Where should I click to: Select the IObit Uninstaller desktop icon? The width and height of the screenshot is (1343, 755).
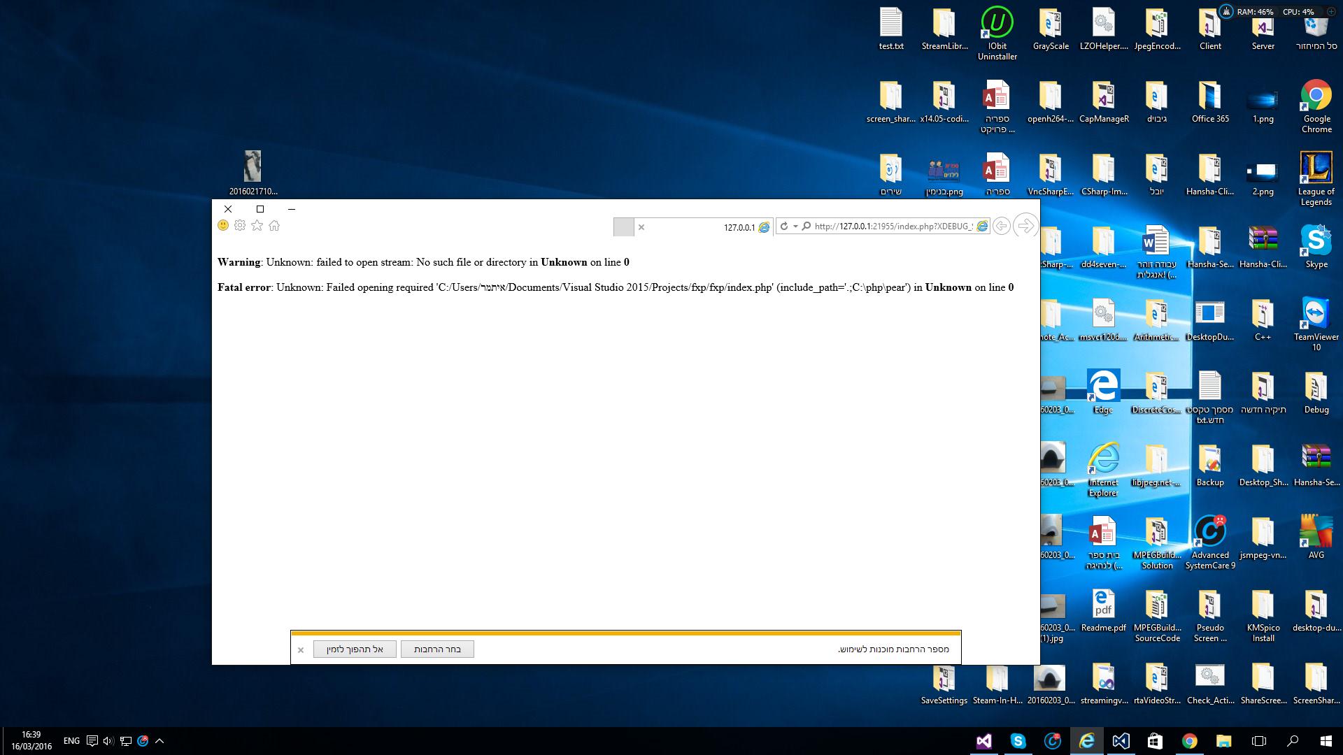click(x=997, y=34)
